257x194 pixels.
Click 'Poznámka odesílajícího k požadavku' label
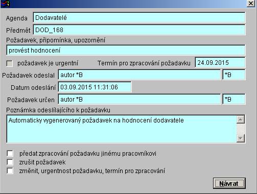click(x=58, y=110)
